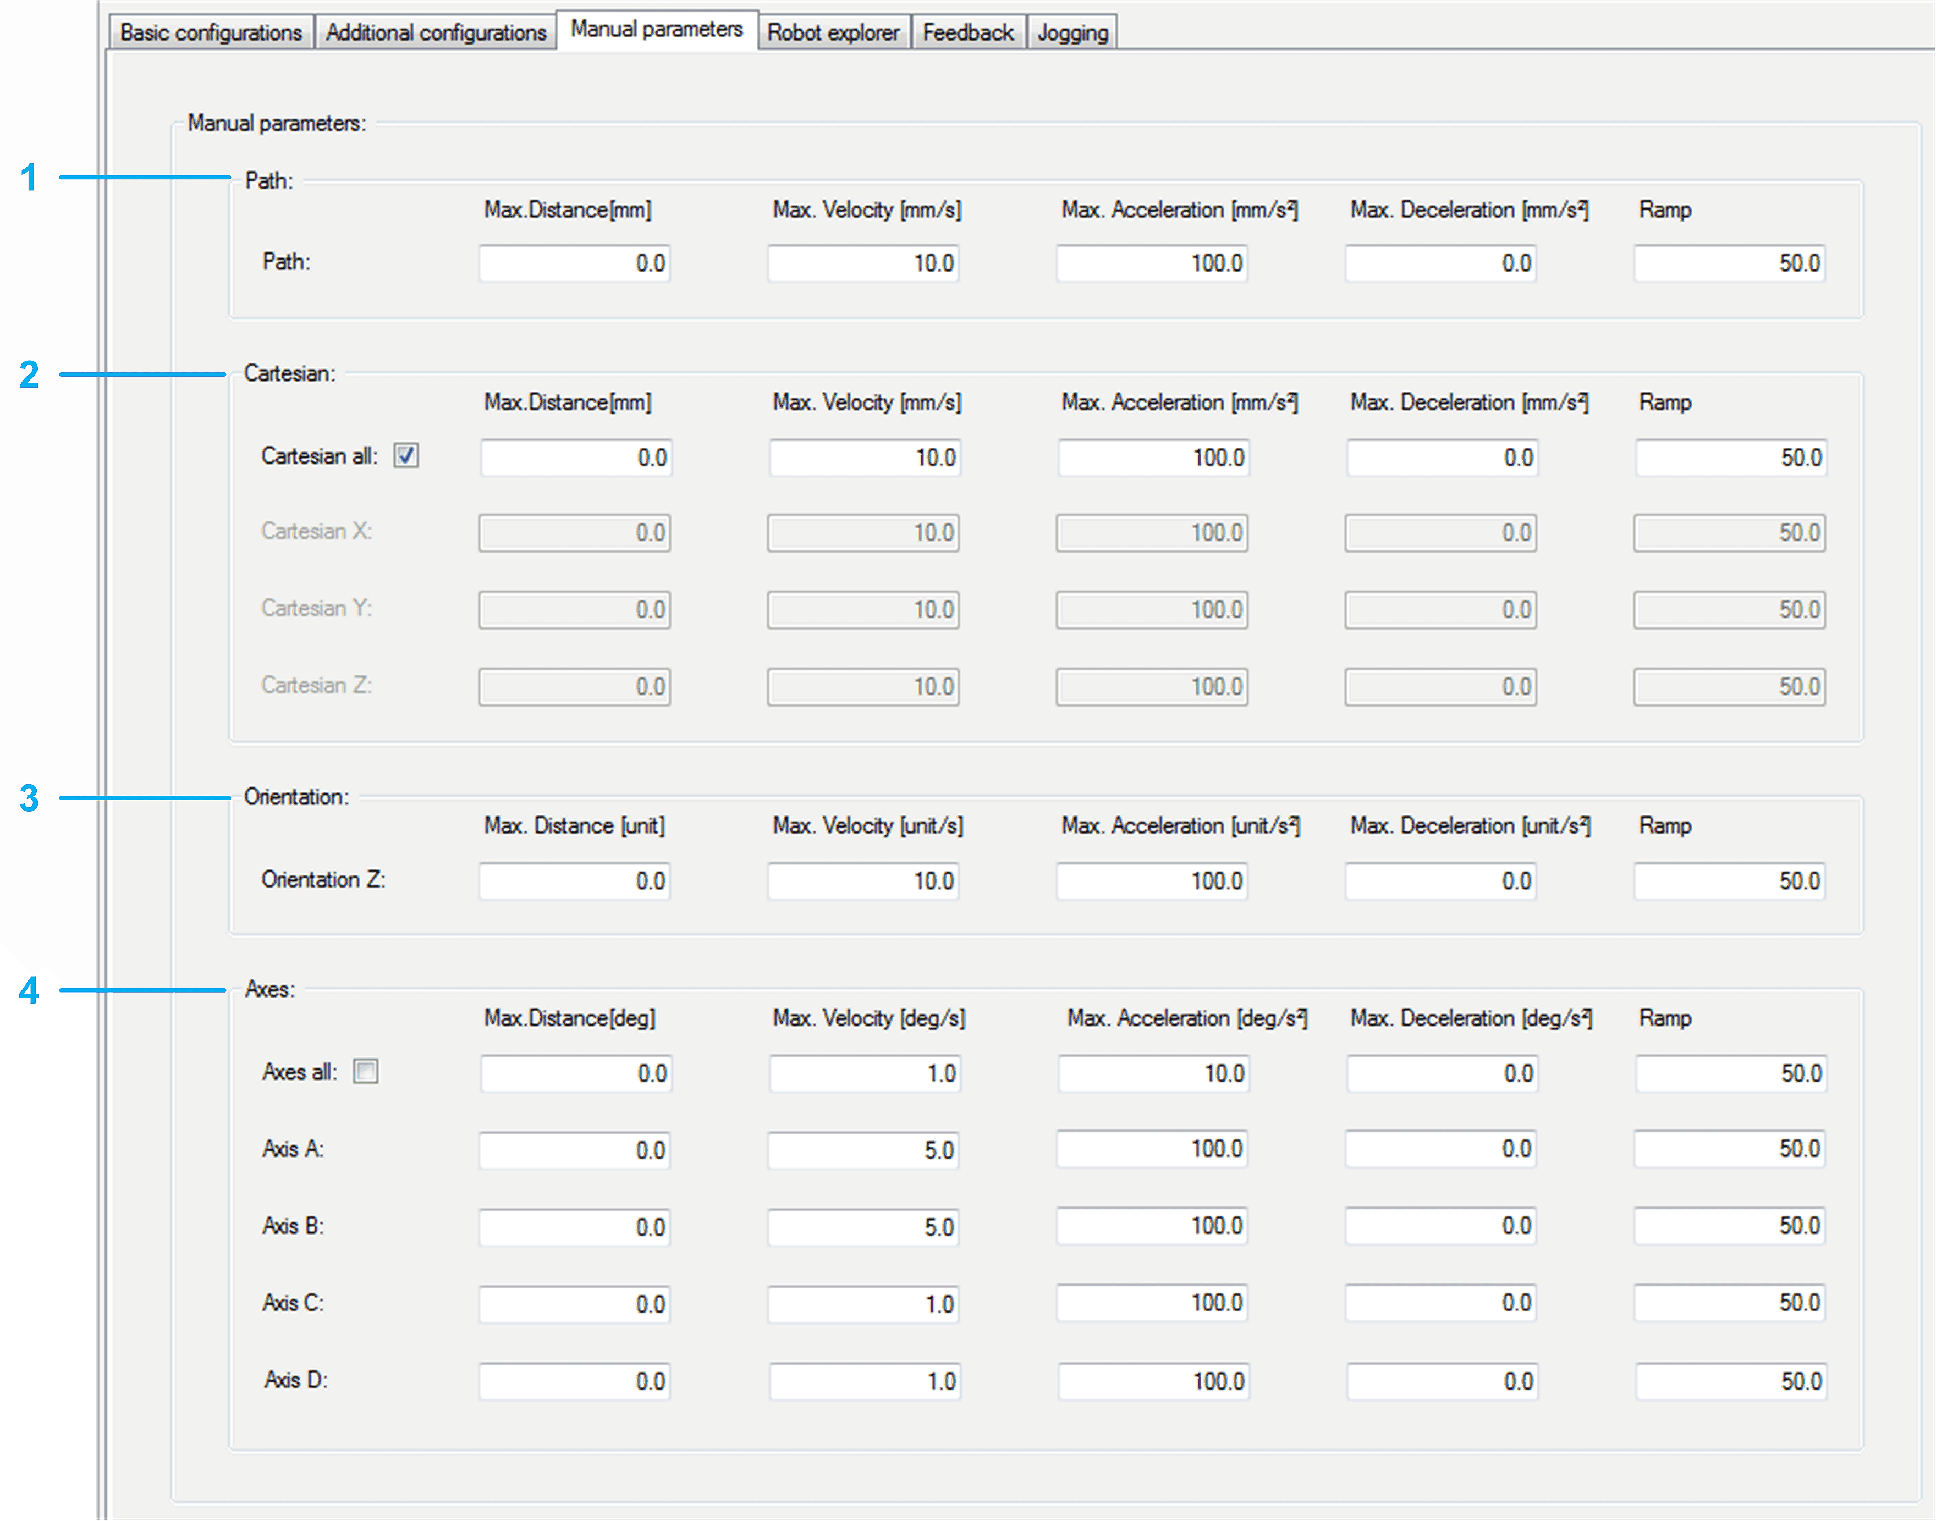Click Axis C Max. Acceleration field

point(1152,1302)
